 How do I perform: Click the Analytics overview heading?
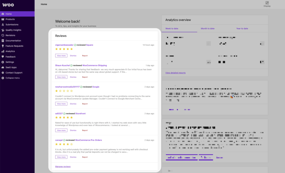[x=178, y=20]
